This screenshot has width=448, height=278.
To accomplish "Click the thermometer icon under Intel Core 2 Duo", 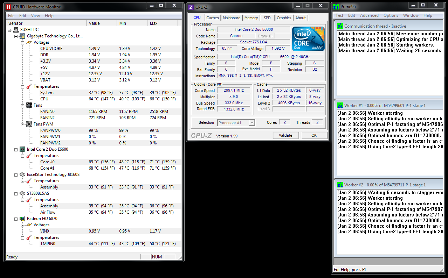I will (x=29, y=156).
